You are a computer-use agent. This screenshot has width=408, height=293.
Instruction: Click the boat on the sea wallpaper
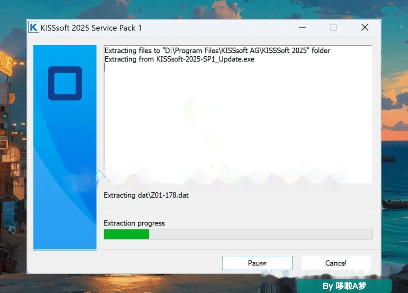click(395, 204)
